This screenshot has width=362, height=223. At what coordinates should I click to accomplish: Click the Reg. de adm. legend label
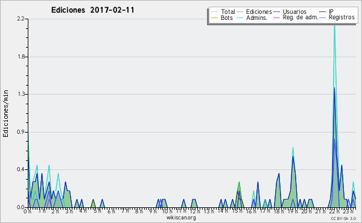point(300,17)
